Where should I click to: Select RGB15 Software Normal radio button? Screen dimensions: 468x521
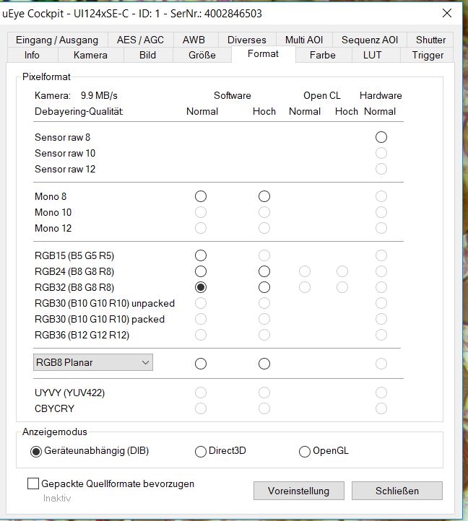[201, 255]
